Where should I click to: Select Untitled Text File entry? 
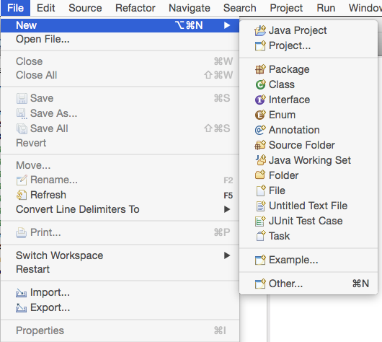pyautogui.click(x=308, y=206)
